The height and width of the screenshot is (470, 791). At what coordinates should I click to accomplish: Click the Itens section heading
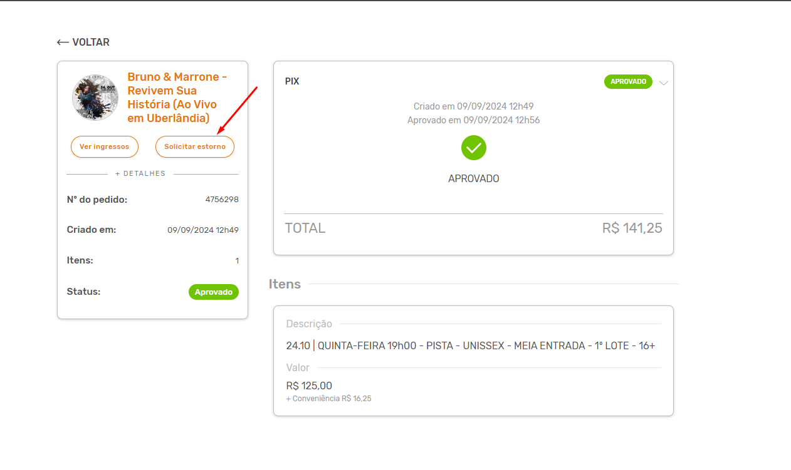(x=285, y=284)
